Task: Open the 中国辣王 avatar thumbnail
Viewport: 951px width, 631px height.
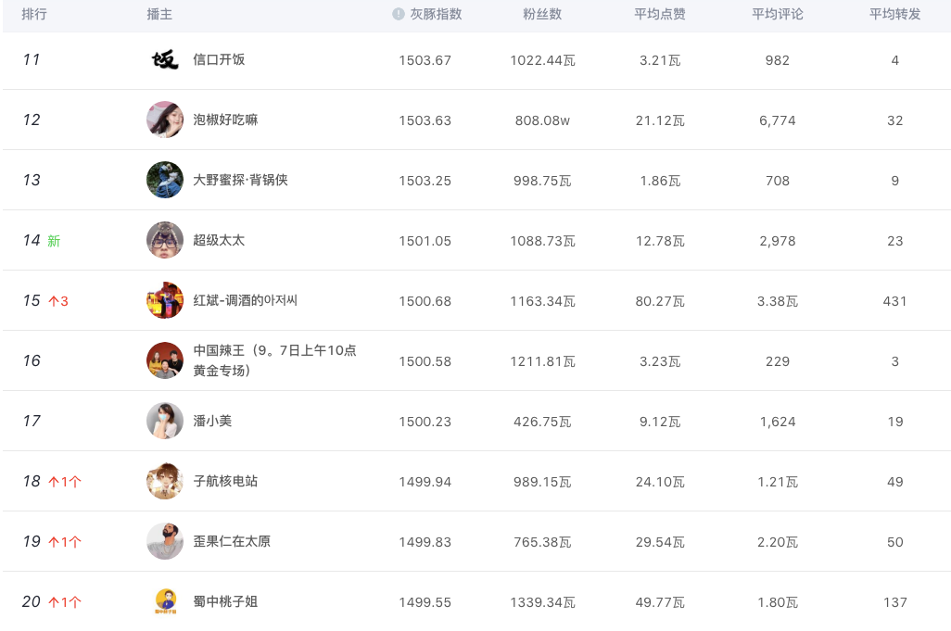Action: (x=165, y=360)
